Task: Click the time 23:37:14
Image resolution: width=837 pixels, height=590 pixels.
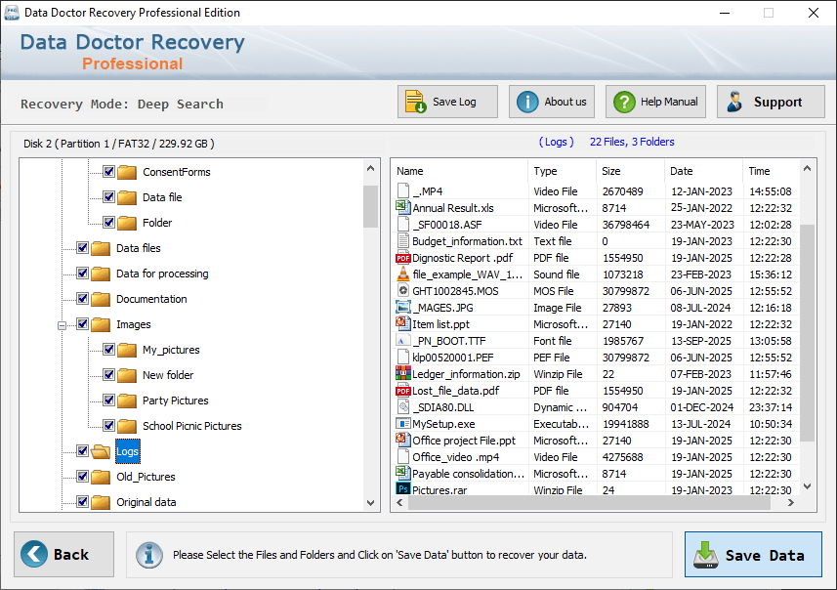Action: 770,407
